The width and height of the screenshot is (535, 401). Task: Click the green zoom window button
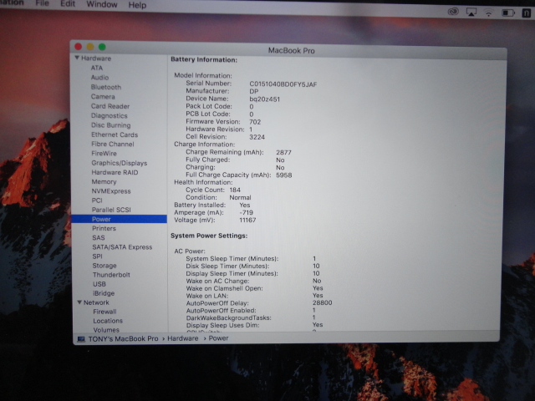click(102, 47)
